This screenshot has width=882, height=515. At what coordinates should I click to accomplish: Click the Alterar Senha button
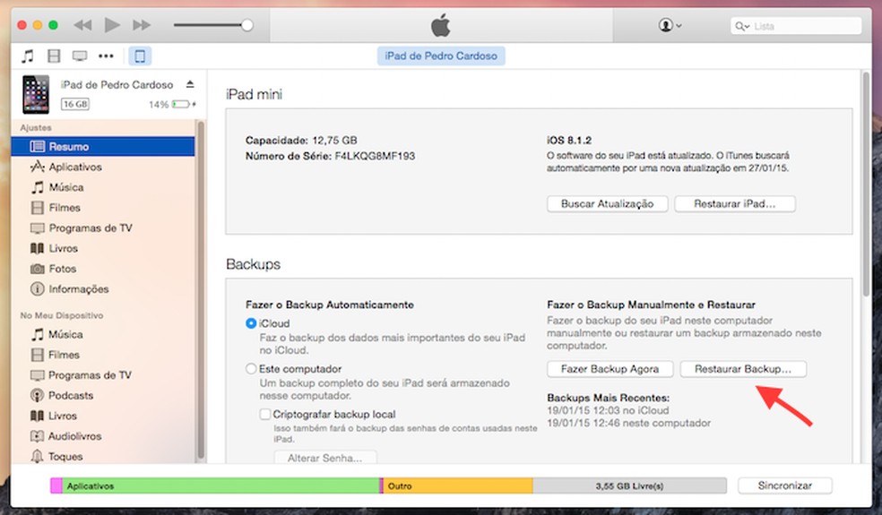pyautogui.click(x=325, y=457)
